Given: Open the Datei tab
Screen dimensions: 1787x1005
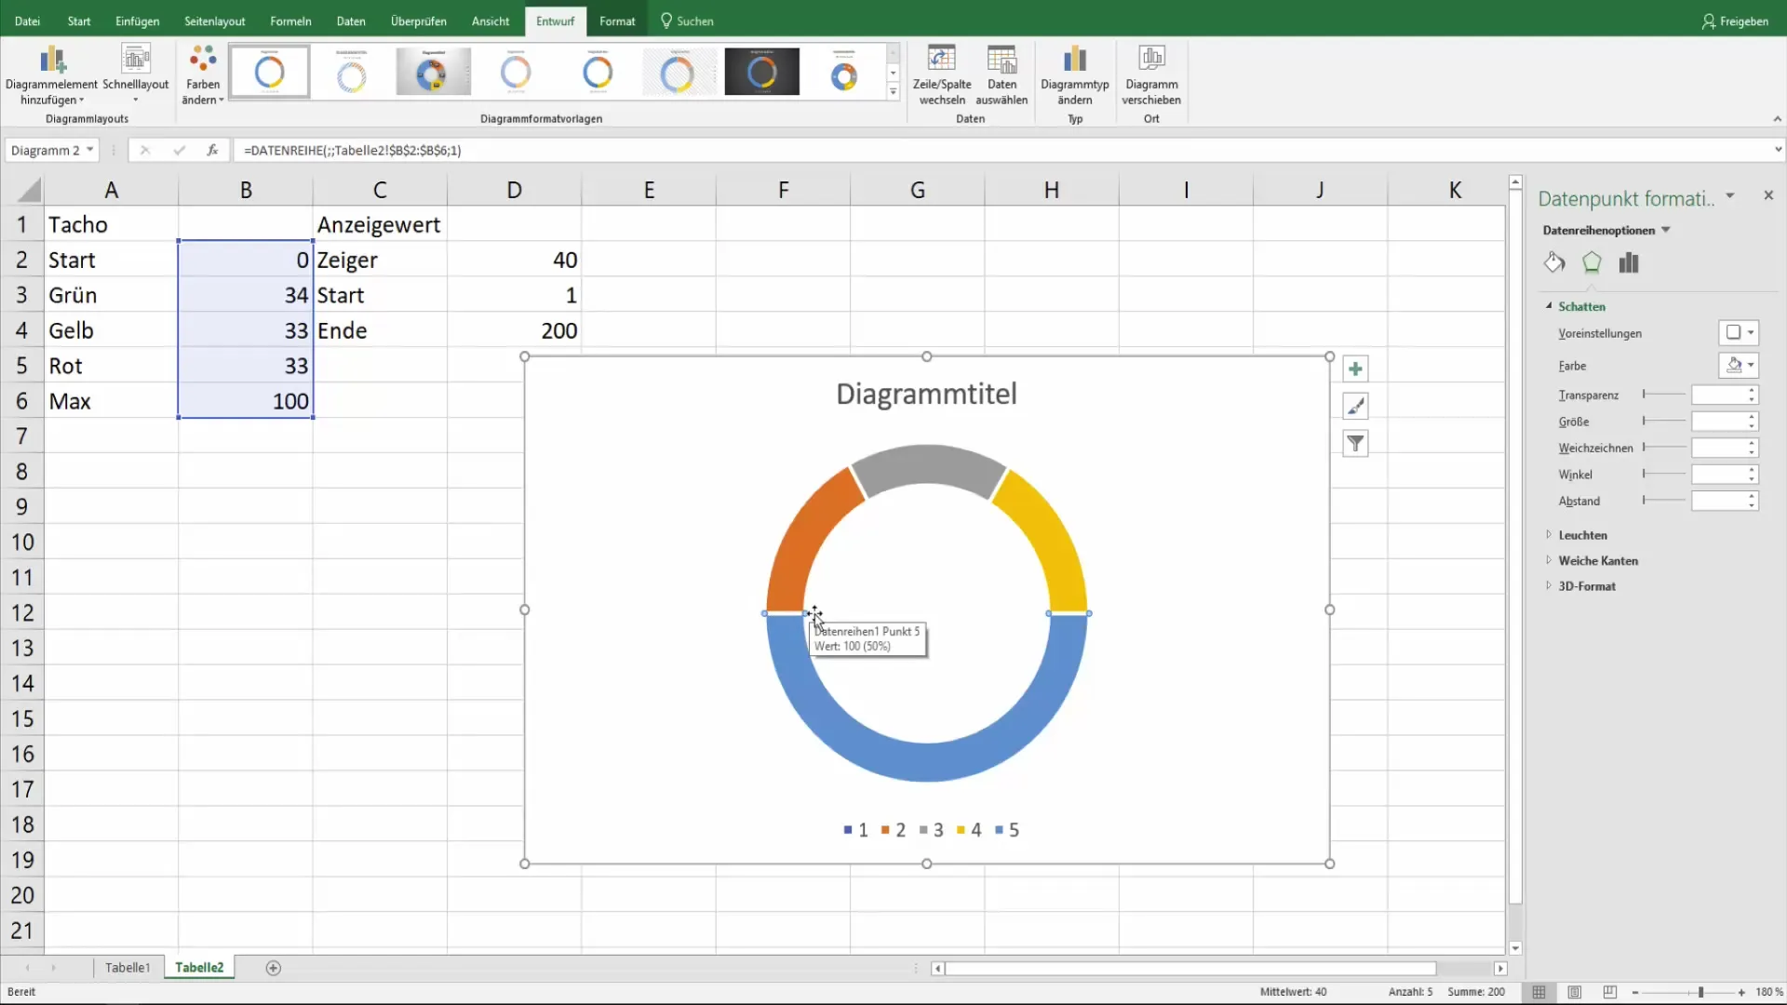Looking at the screenshot, I should pyautogui.click(x=27, y=20).
